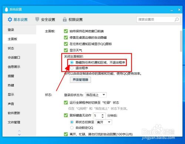Click the lock icon of 权限设置 tab
This screenshot has width=185, height=144.
coord(65,19)
